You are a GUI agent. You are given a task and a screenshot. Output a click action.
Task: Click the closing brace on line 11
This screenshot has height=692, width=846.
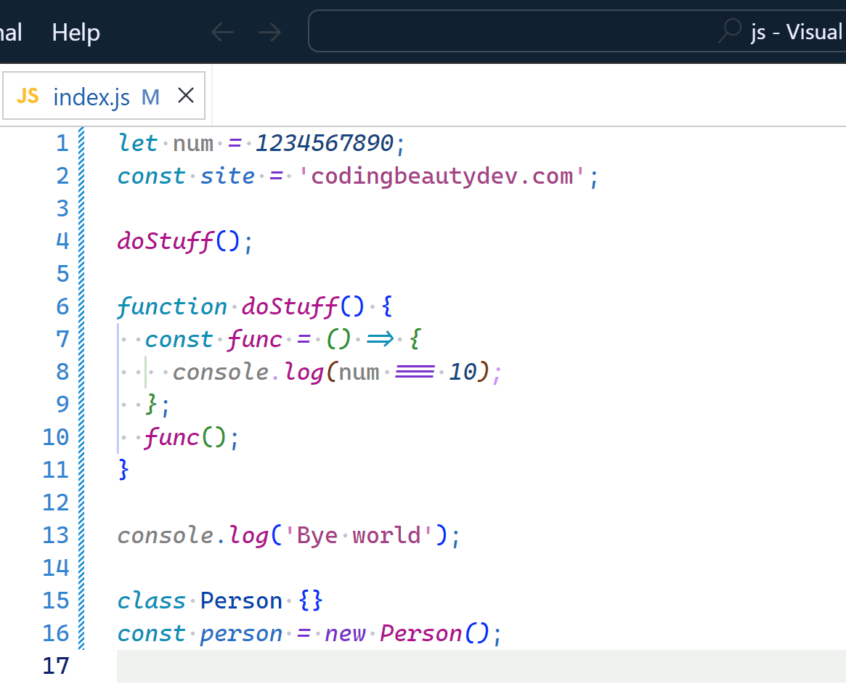[123, 470]
